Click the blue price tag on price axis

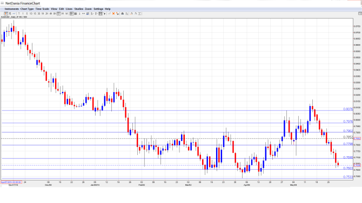tap(357, 165)
